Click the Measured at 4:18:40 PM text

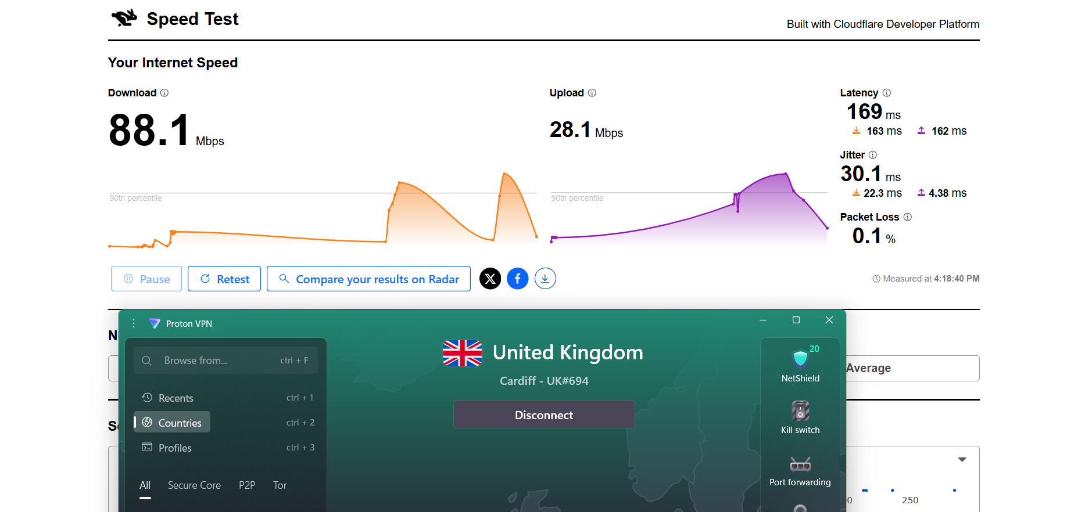[x=926, y=279]
